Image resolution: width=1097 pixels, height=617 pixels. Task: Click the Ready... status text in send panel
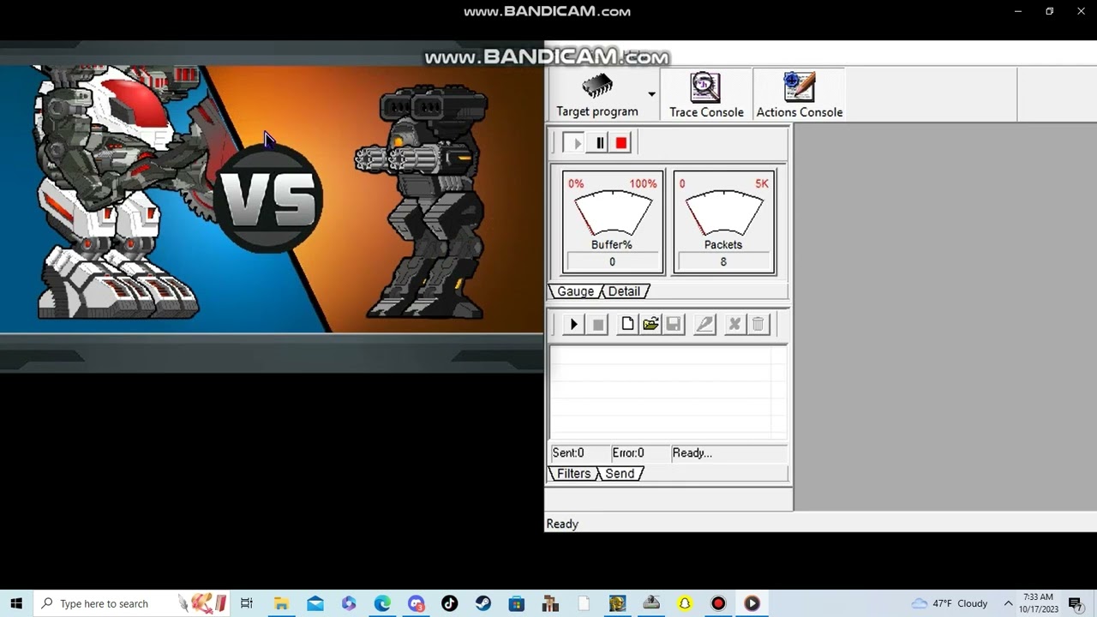(692, 453)
